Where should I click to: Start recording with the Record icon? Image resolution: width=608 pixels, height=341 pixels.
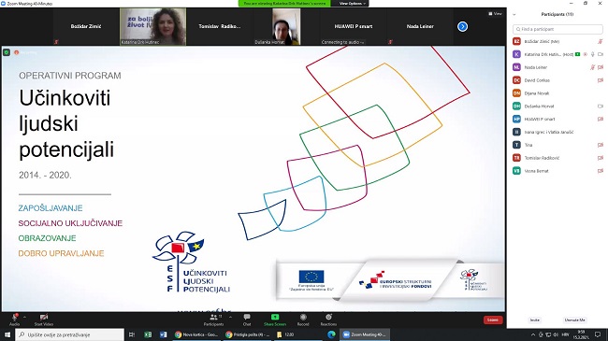point(303,317)
